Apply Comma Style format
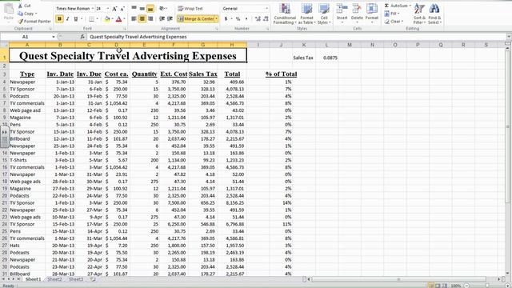Screen dimensions: 512x288 [246, 19]
